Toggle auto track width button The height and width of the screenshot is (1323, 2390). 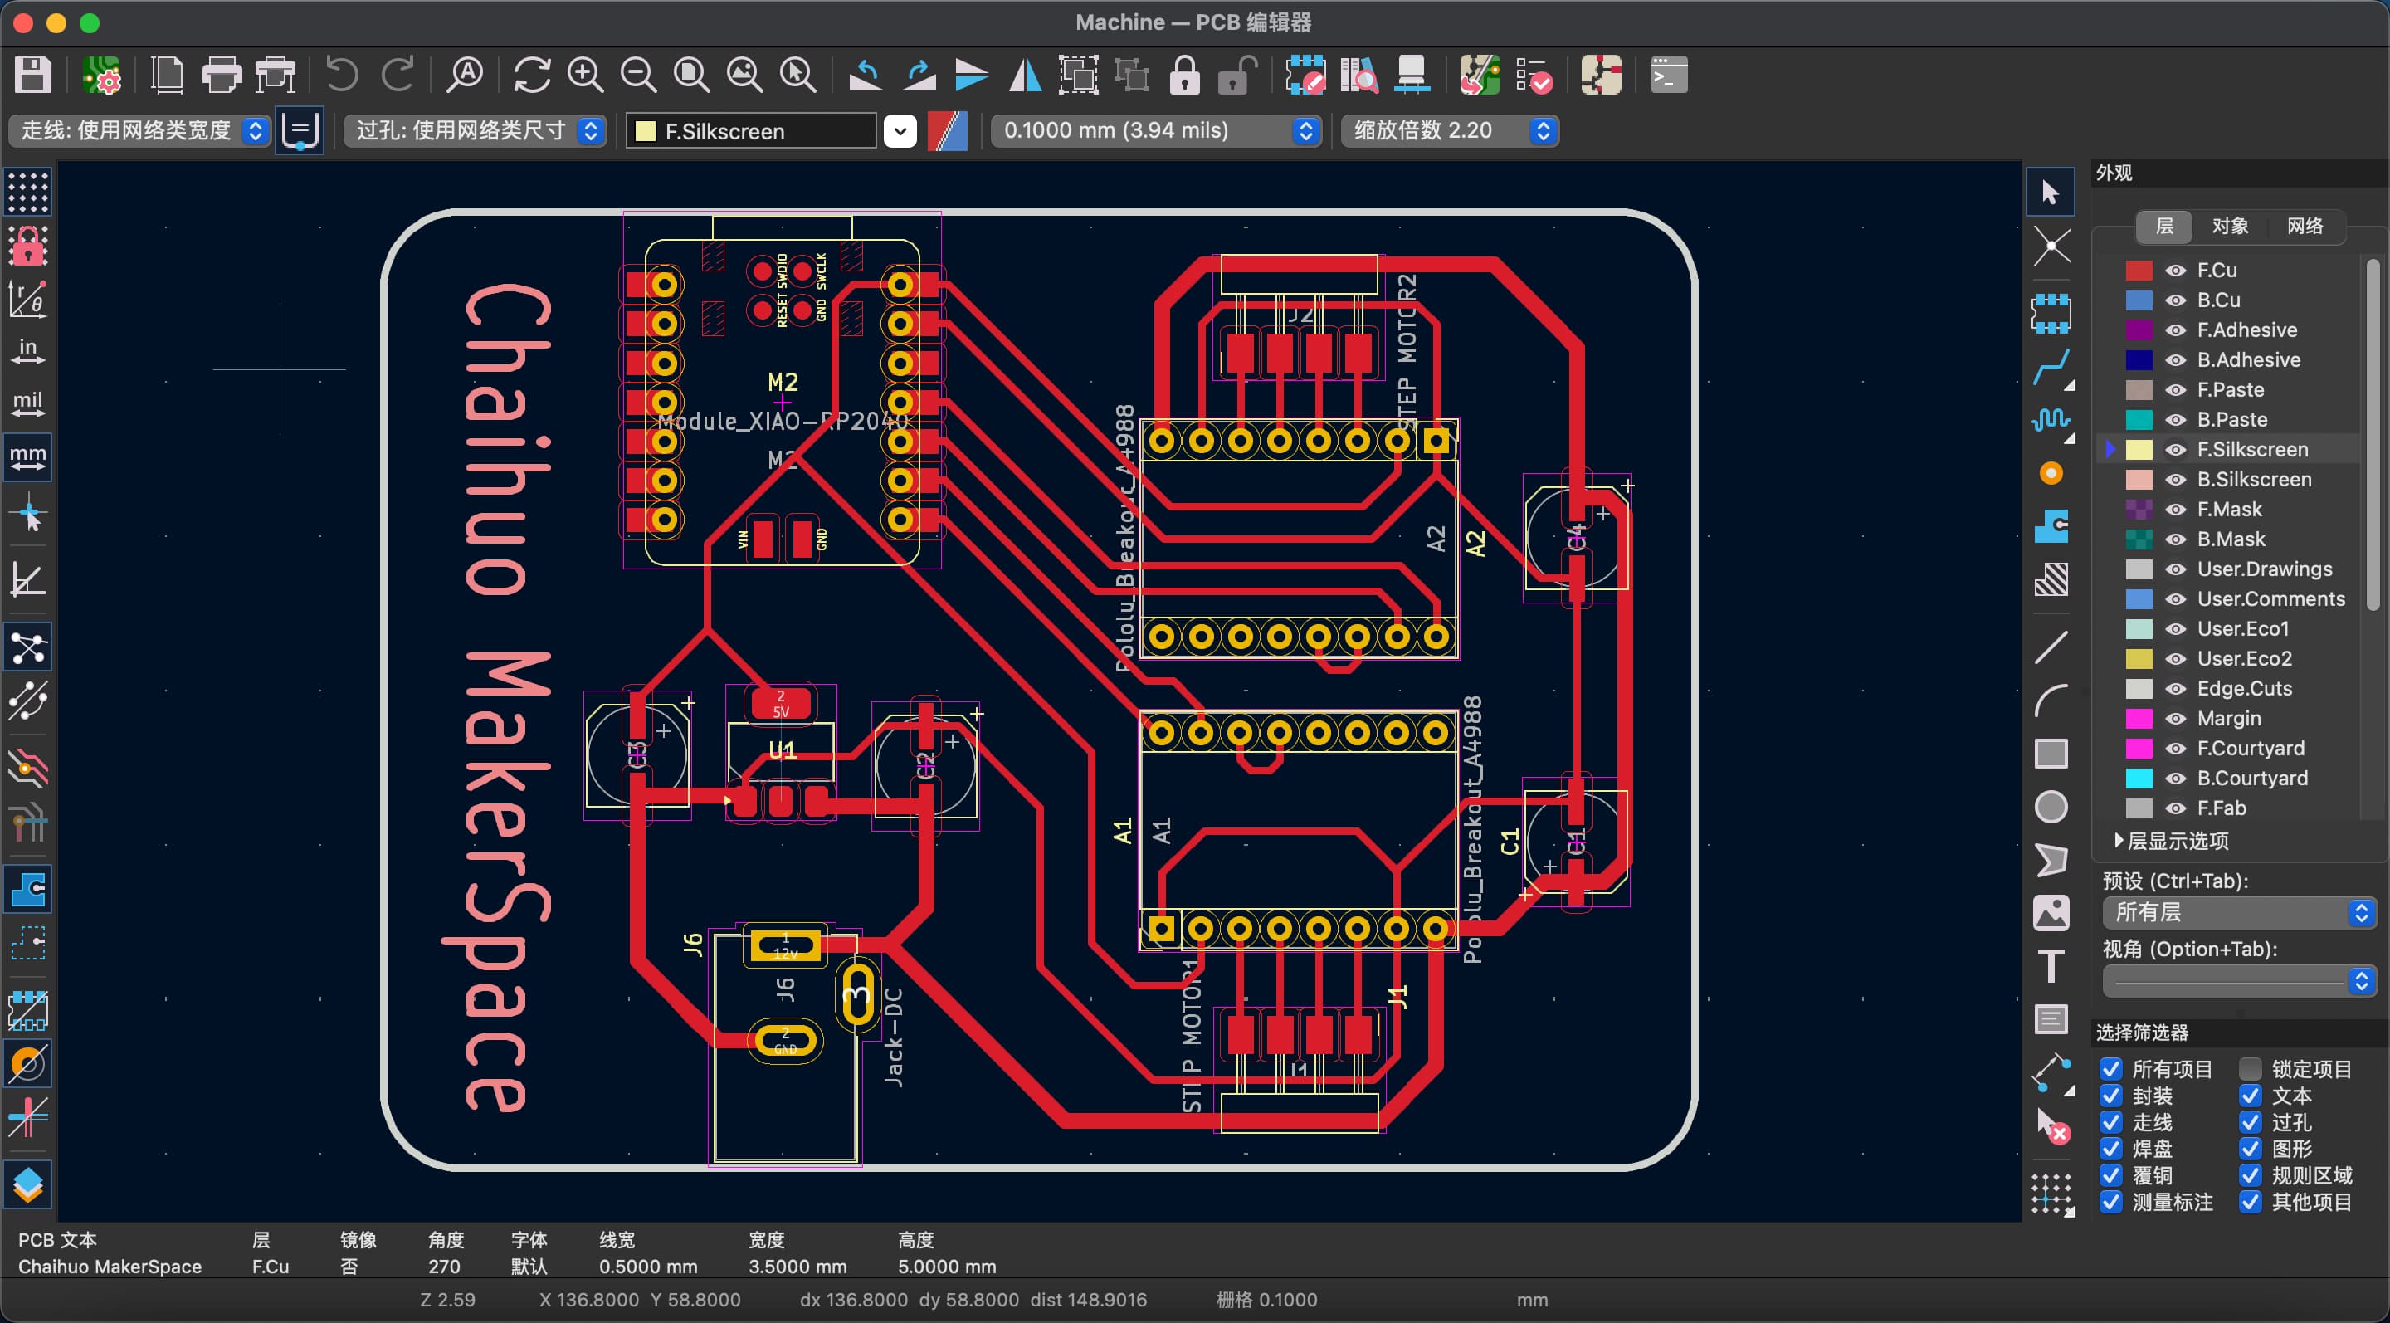[300, 131]
